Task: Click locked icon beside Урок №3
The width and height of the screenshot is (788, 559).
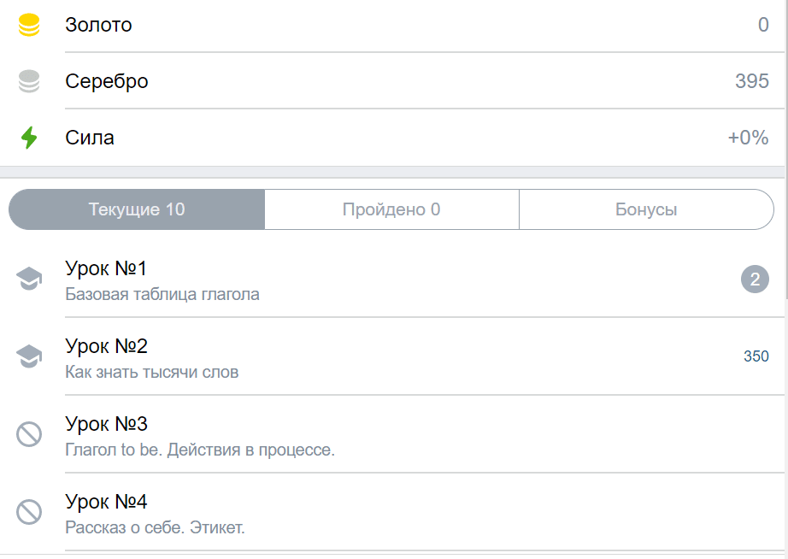Action: tap(29, 434)
